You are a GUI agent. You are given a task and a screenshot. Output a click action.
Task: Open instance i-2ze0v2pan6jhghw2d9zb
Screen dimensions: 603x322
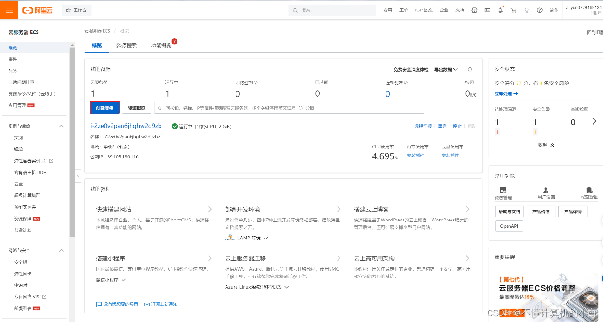point(126,126)
